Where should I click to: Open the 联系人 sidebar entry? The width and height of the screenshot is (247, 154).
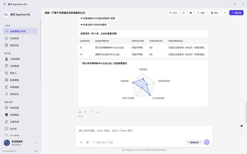click(13, 73)
